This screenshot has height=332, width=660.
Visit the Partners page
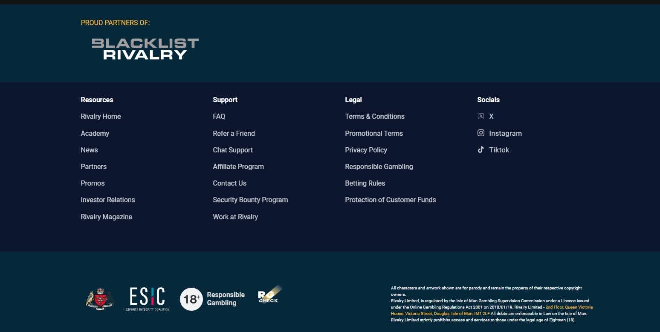[93, 166]
